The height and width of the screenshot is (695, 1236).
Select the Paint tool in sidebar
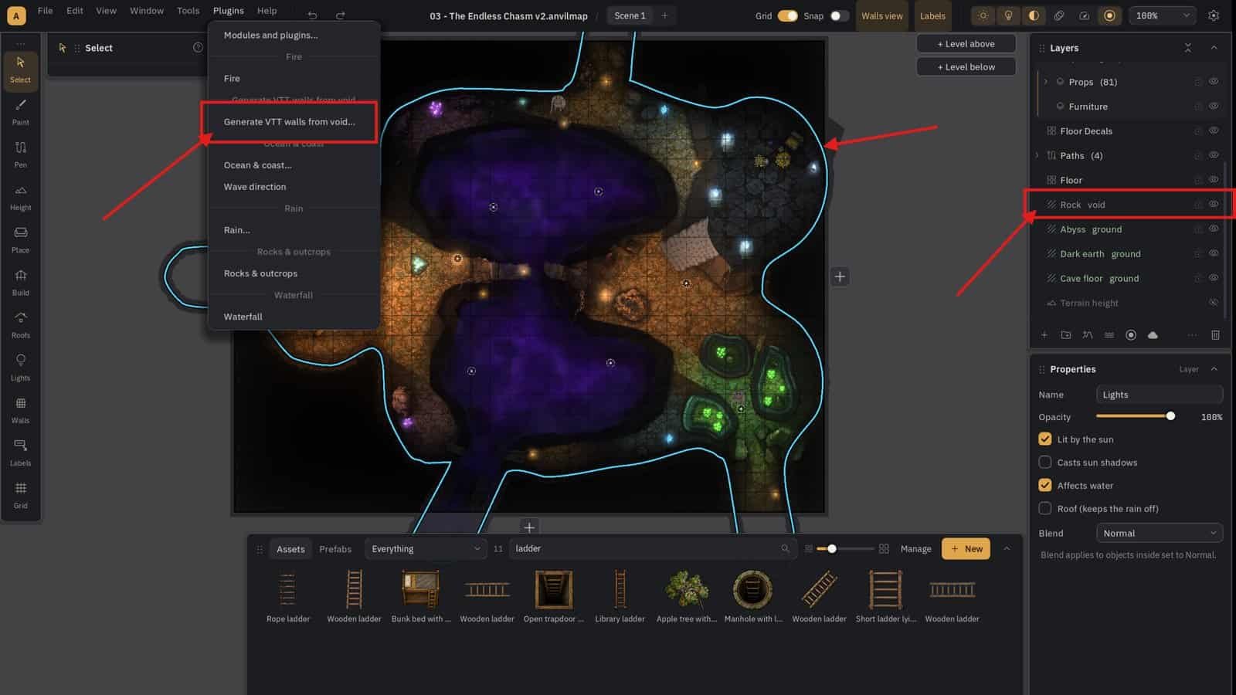21,111
